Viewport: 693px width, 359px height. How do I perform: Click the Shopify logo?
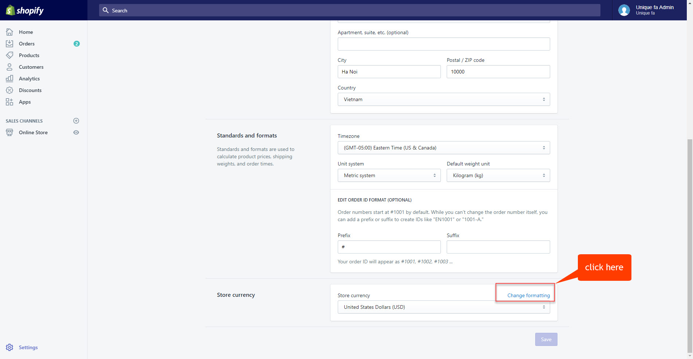point(25,10)
